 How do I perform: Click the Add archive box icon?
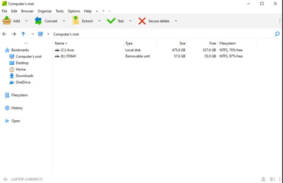coord(7,21)
